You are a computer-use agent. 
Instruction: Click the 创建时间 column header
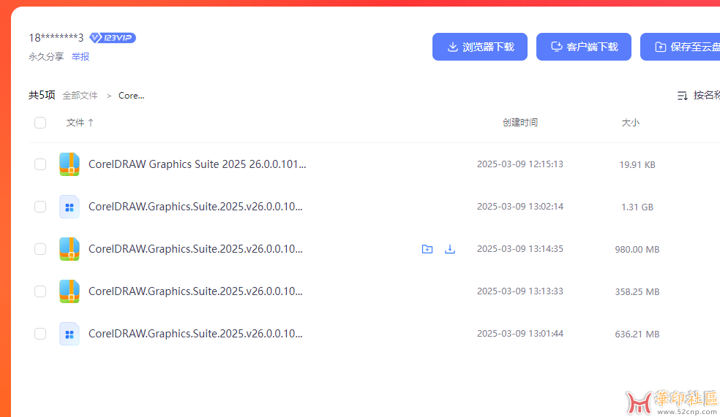point(520,123)
